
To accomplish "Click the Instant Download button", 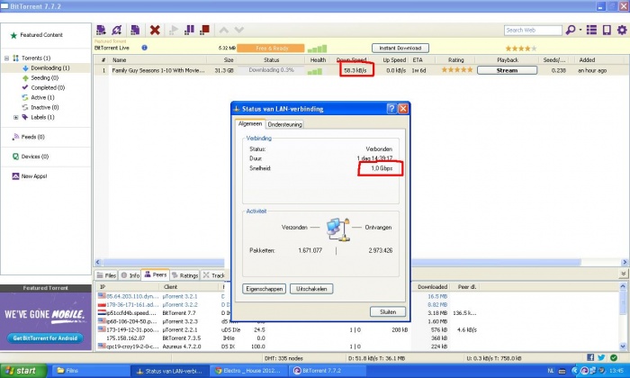I will [x=400, y=48].
